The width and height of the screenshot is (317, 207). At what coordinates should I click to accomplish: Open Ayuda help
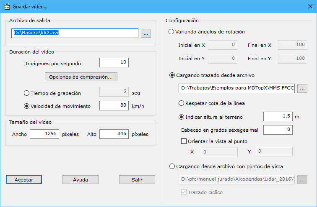click(81, 179)
